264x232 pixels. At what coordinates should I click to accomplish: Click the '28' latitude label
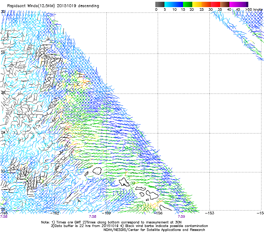click(3, 52)
